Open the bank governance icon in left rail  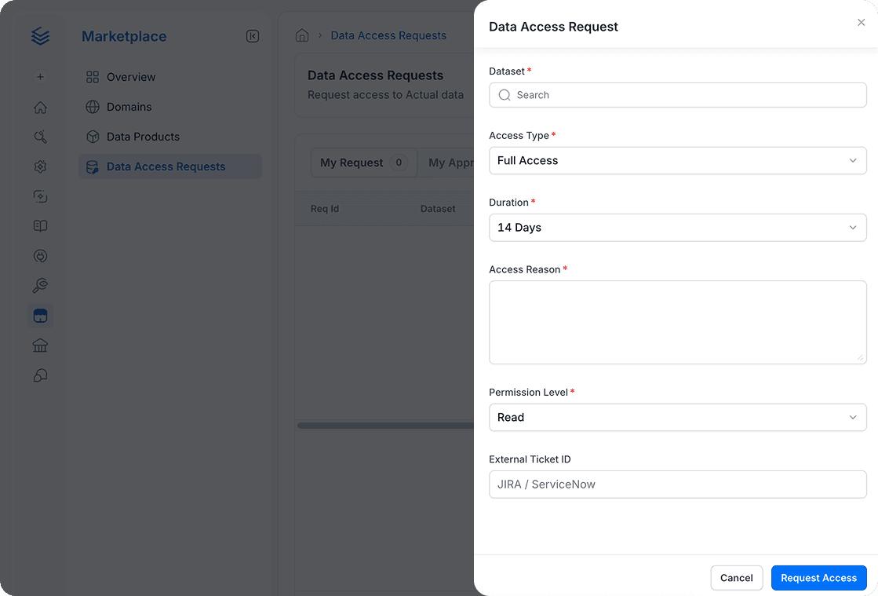(x=40, y=346)
